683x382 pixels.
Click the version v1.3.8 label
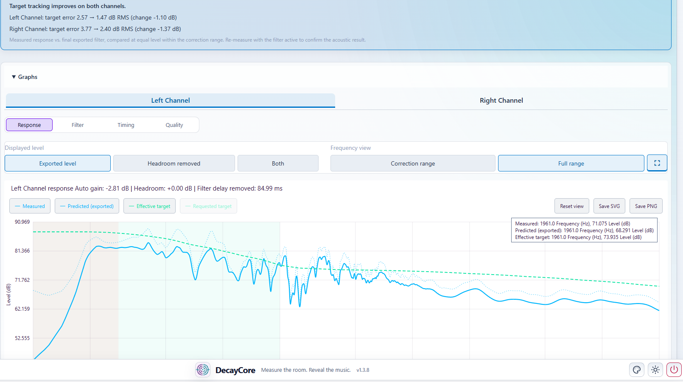coord(363,370)
